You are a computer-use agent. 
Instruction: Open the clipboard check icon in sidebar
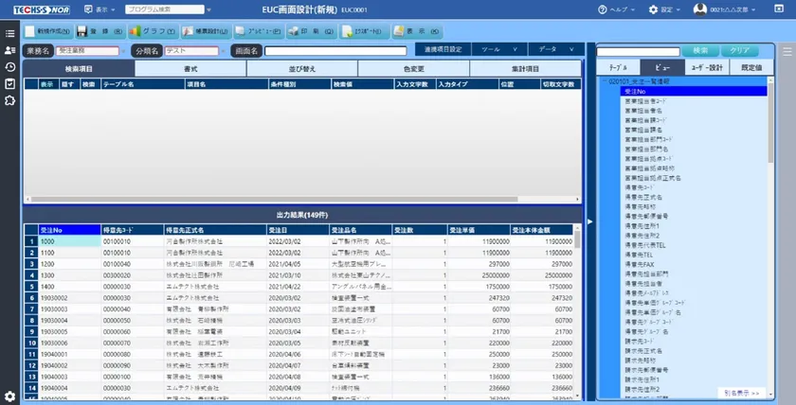9,83
